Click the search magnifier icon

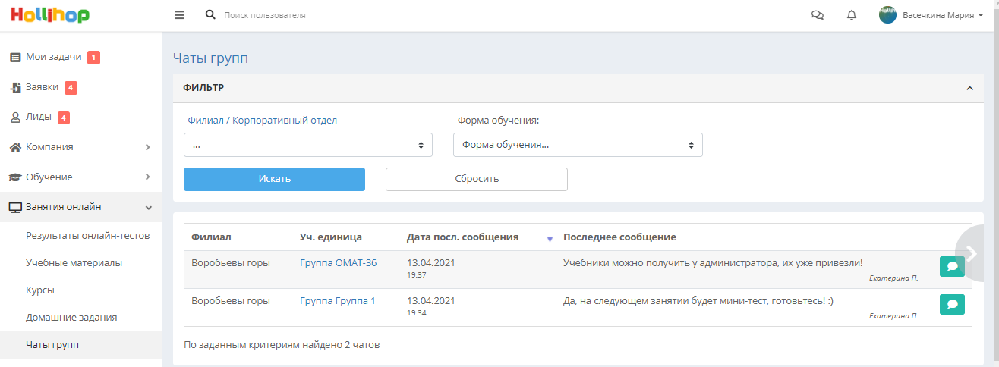click(x=210, y=15)
